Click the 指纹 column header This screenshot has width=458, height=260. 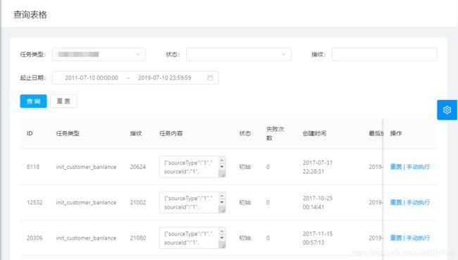point(136,133)
